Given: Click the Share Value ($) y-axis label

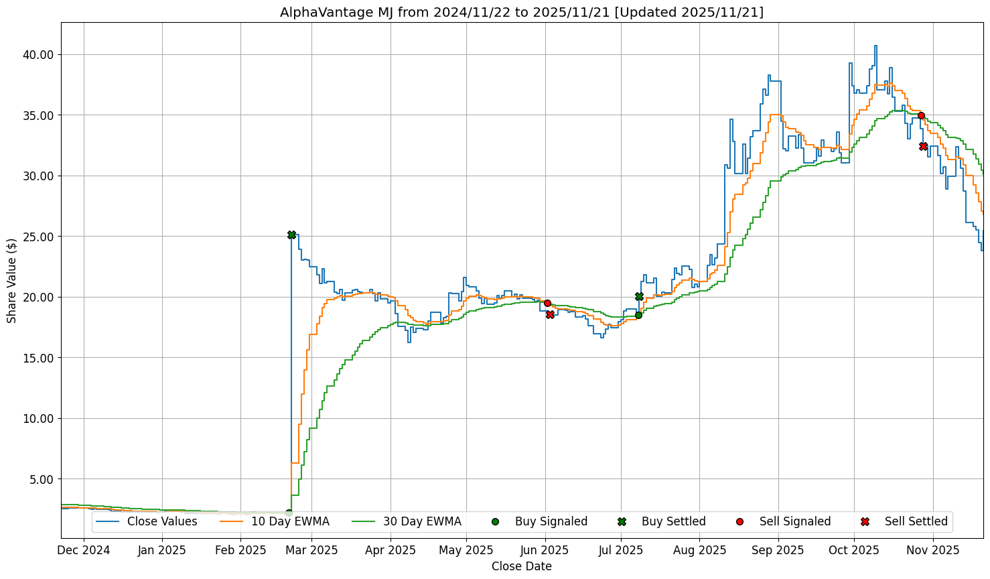Looking at the screenshot, I should [12, 280].
